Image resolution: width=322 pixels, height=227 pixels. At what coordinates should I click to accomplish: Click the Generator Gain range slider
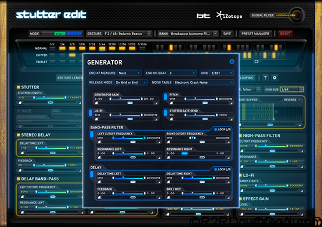(x=126, y=99)
